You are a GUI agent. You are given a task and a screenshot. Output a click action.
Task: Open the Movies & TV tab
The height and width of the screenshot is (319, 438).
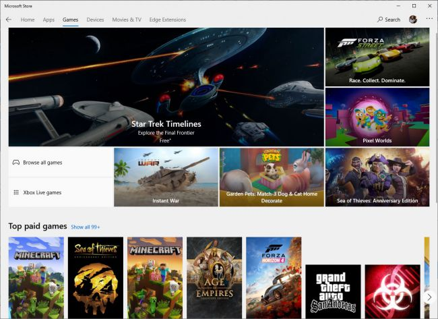(127, 20)
